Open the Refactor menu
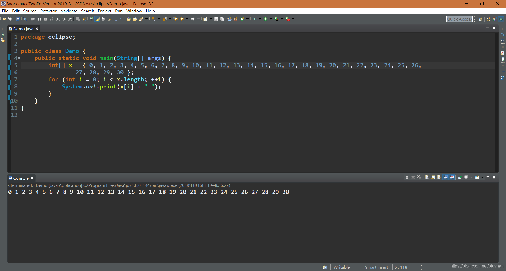 click(x=48, y=11)
